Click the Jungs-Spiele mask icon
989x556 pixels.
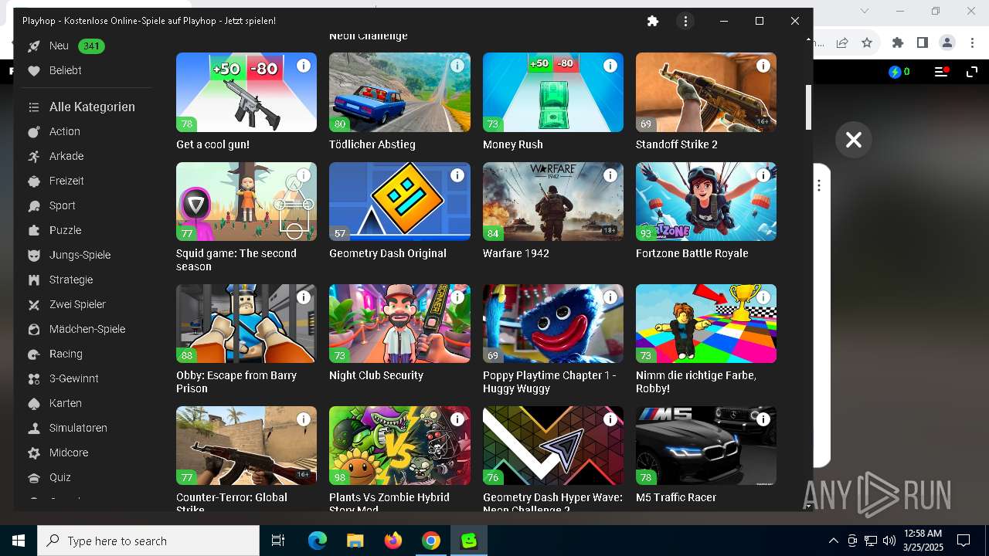[x=34, y=256]
